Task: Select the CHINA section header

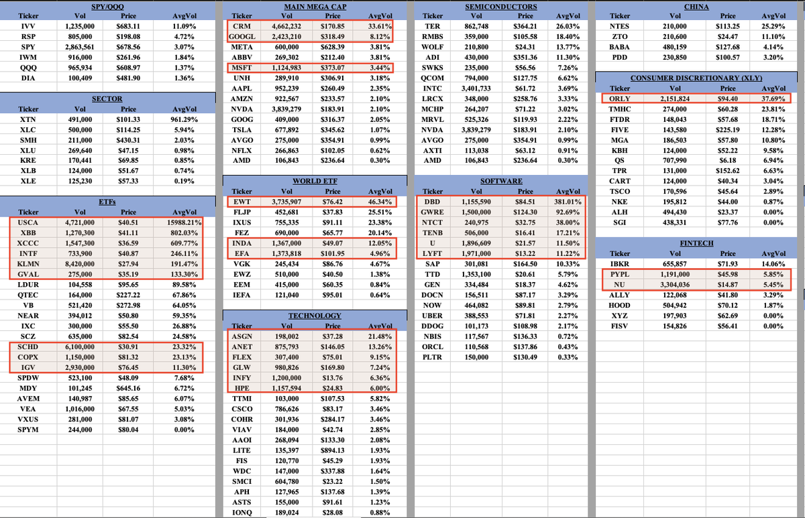Action: 696,7
